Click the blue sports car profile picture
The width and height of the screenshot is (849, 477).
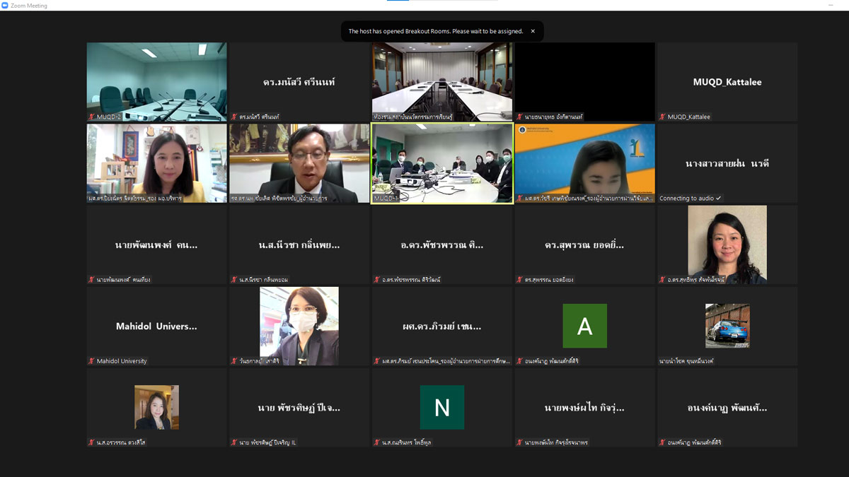coord(727,326)
